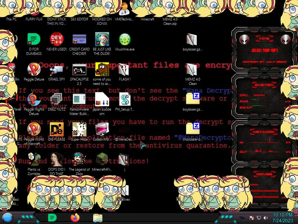Click the Start orb button

8,218
